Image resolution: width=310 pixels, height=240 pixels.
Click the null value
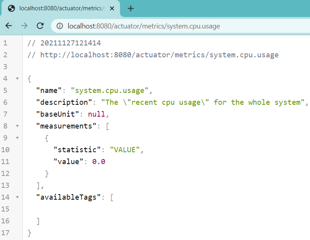pos(97,114)
